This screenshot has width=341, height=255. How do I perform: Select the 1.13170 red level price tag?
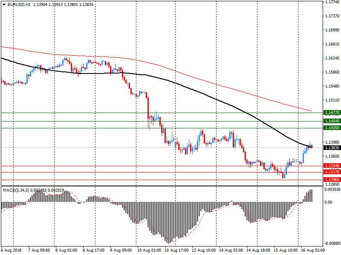(x=332, y=172)
